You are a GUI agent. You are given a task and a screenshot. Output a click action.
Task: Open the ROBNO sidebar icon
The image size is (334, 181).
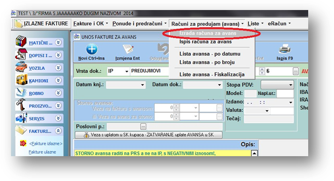click(22, 93)
